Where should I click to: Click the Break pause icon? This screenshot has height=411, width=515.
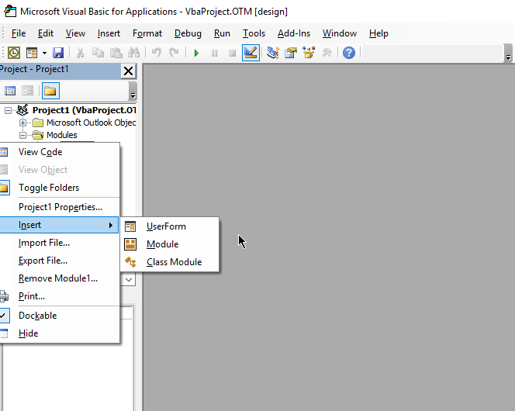point(215,53)
